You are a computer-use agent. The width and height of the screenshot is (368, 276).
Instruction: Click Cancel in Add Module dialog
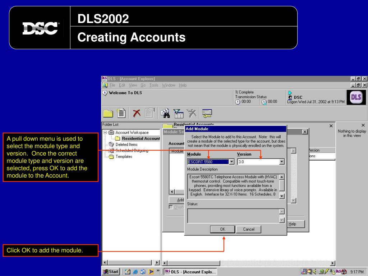(249, 229)
